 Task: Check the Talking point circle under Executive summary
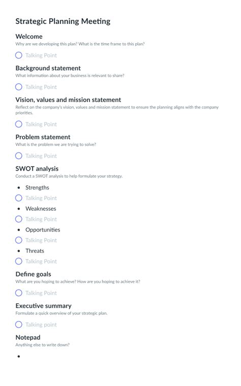(x=19, y=325)
